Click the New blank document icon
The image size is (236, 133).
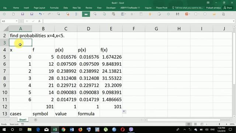pyautogui.click(x=13, y=14)
